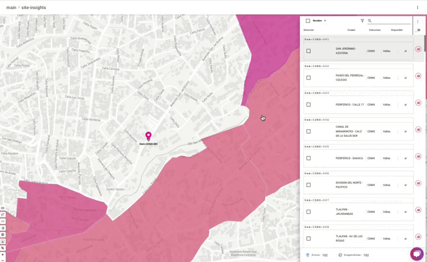Click the pink icon next to DIVISION DEL NORTE row

[418, 183]
